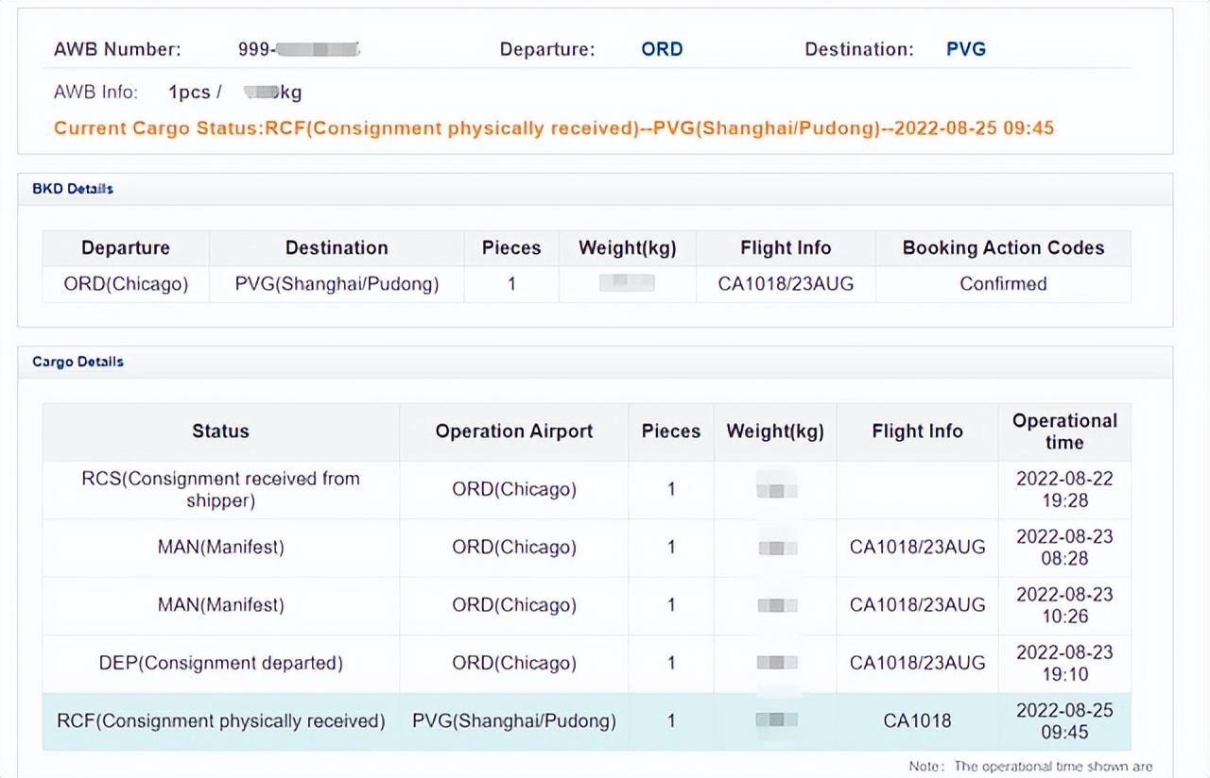Click the BKD Details section header
This screenshot has height=778, width=1210.
[x=73, y=189]
